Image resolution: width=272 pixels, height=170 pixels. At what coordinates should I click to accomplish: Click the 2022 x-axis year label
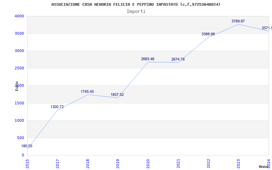tap(208, 164)
